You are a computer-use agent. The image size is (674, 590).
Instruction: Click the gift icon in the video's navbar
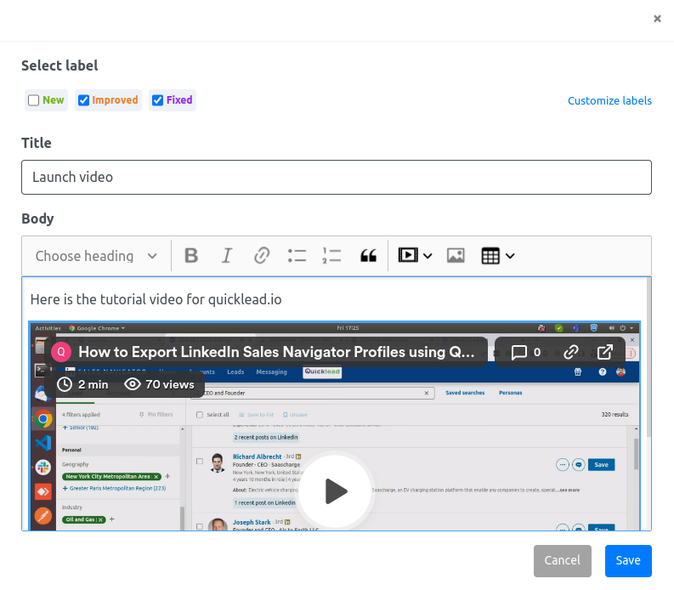point(578,372)
